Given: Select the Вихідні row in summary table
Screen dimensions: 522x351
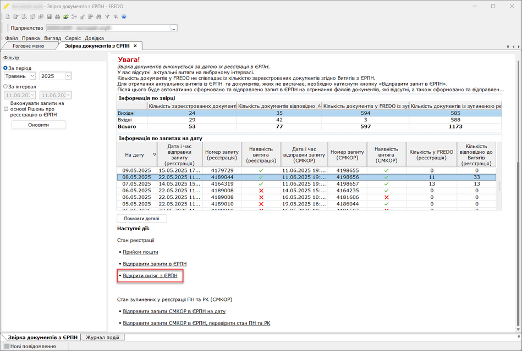Looking at the screenshot, I should tap(309, 113).
